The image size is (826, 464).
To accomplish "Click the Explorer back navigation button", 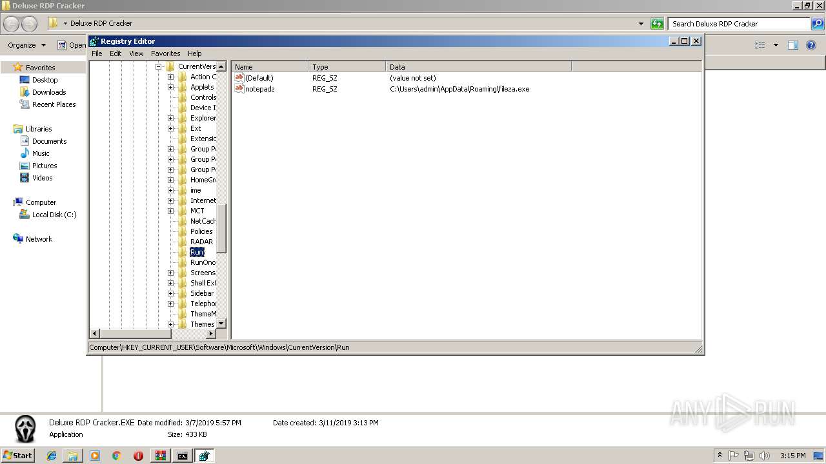I will point(11,24).
